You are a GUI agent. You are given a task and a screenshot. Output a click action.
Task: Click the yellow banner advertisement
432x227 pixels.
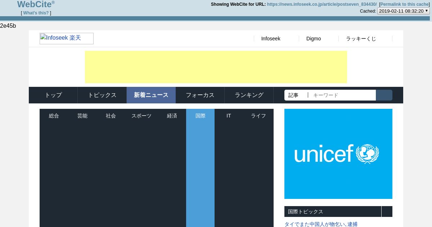tap(216, 67)
